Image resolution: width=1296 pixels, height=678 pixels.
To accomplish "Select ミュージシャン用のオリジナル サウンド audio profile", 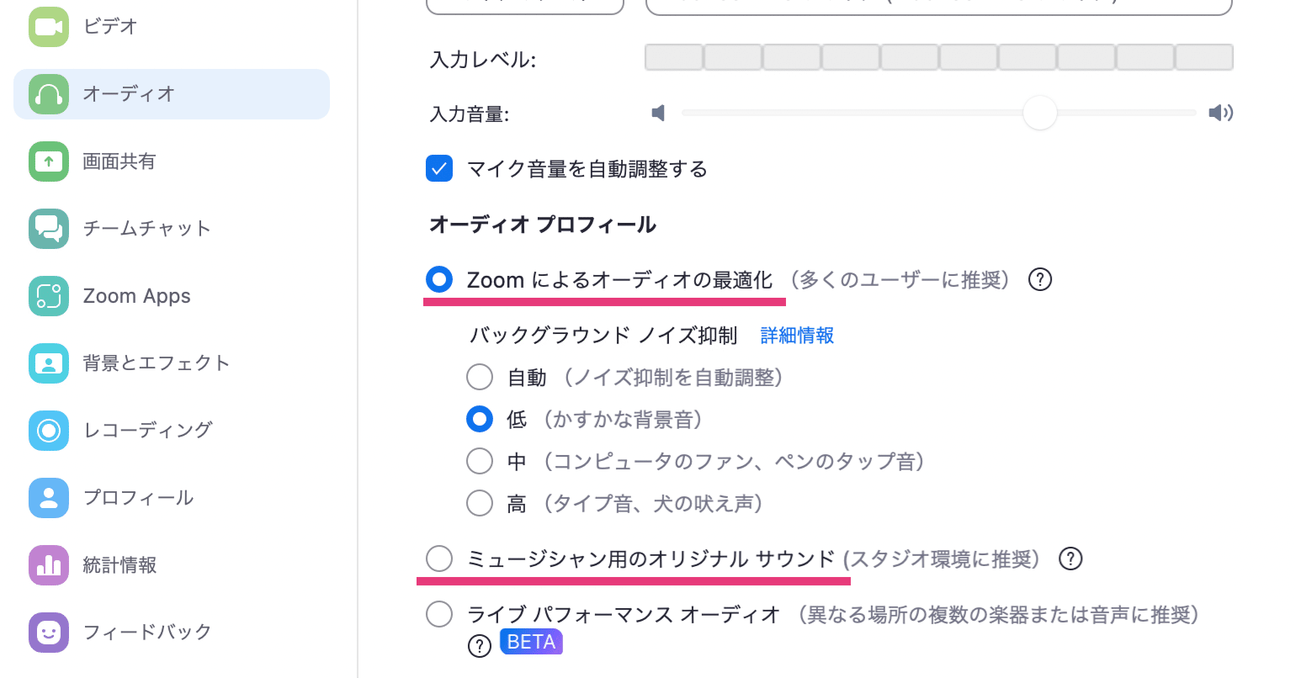I will pos(438,558).
